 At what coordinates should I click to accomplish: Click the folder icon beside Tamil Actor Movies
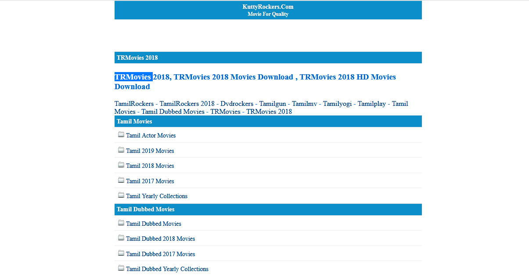point(121,134)
